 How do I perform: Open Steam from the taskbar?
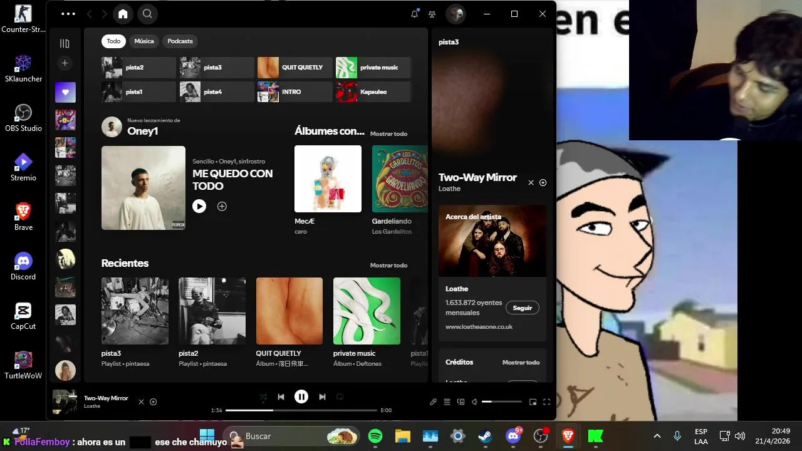(x=485, y=436)
